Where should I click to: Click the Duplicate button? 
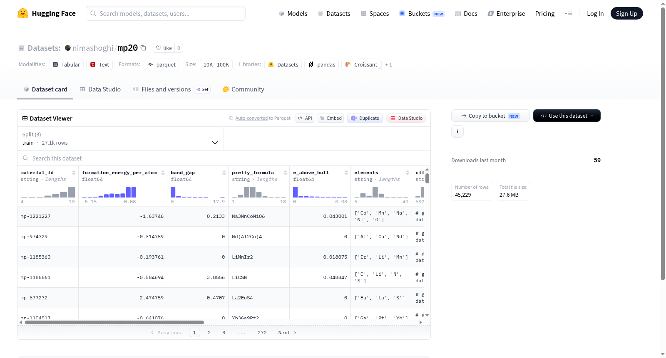[365, 118]
